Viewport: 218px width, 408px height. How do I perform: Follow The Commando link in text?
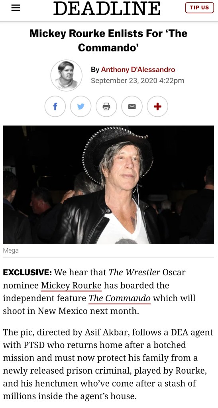(120, 298)
